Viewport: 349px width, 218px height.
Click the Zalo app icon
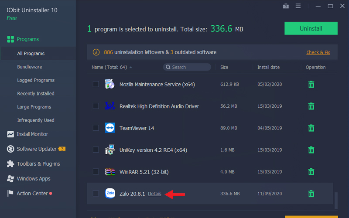pos(110,193)
